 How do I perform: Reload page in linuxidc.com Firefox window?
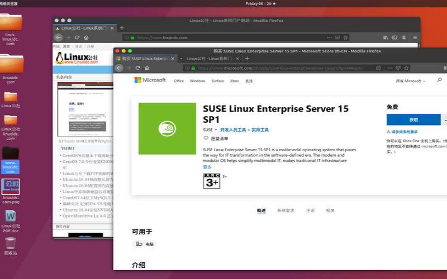(x=77, y=37)
